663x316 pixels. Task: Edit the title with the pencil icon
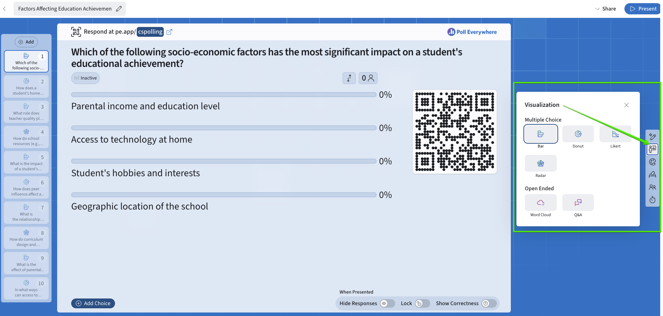click(119, 8)
